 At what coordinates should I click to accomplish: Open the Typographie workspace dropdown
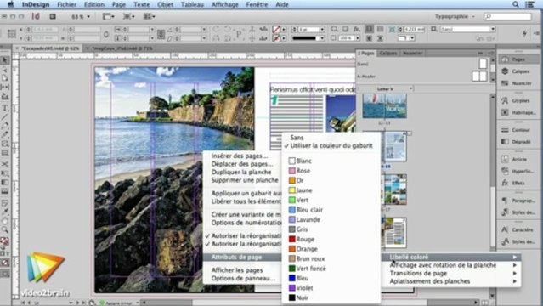(x=455, y=16)
